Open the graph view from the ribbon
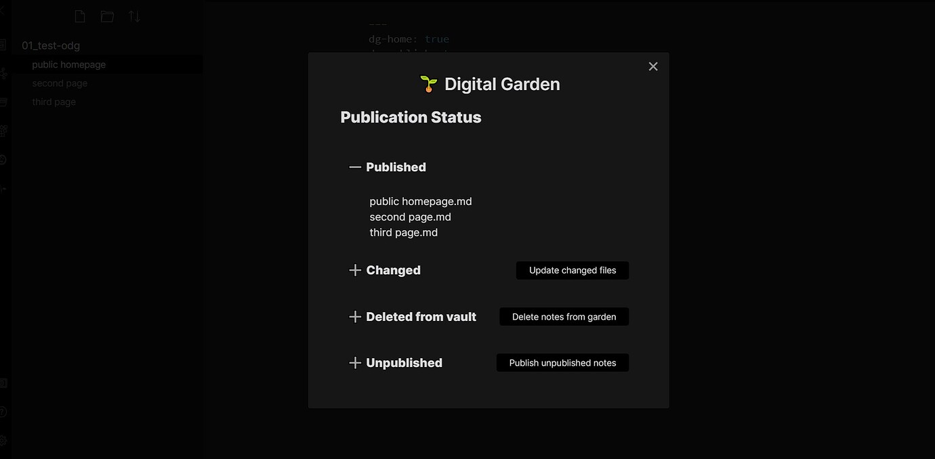Image resolution: width=935 pixels, height=459 pixels. coord(3,73)
